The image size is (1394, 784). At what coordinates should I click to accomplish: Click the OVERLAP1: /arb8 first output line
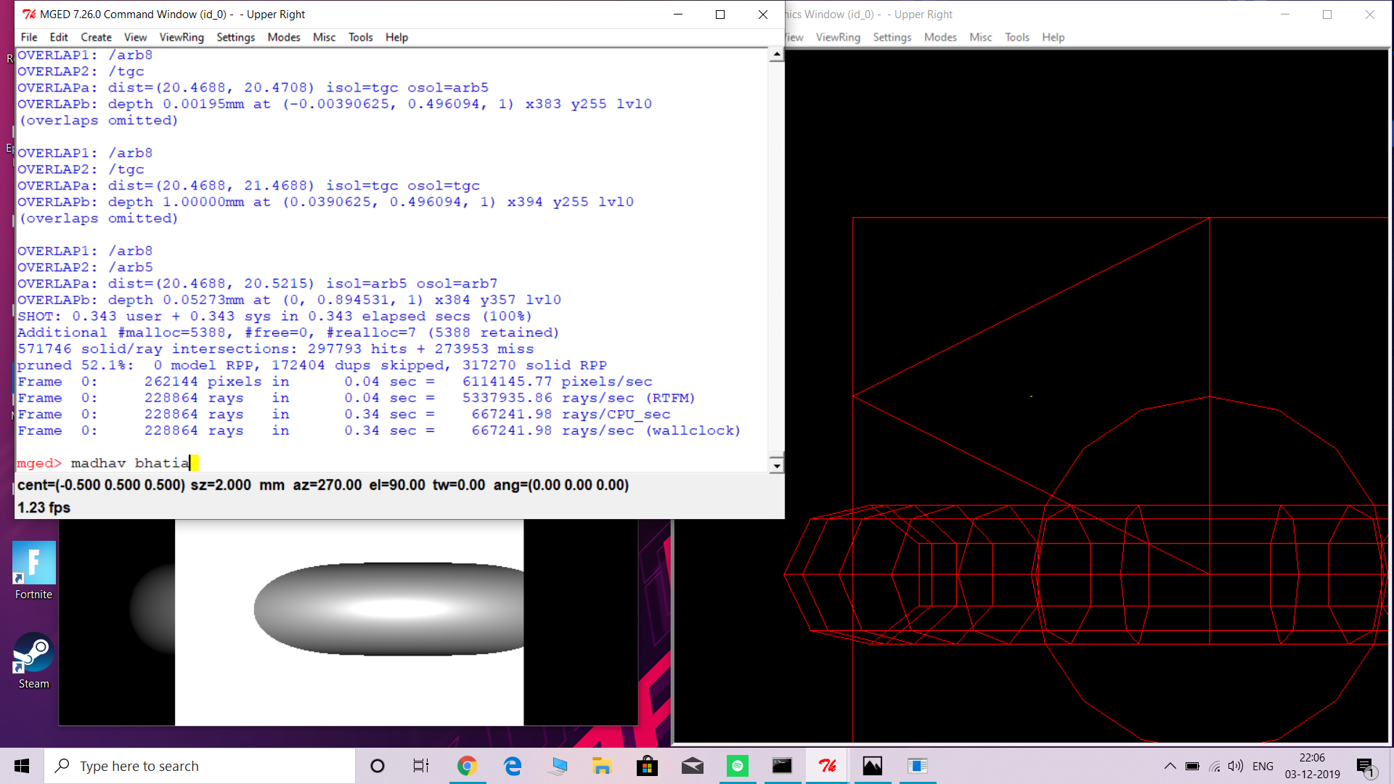tap(85, 55)
